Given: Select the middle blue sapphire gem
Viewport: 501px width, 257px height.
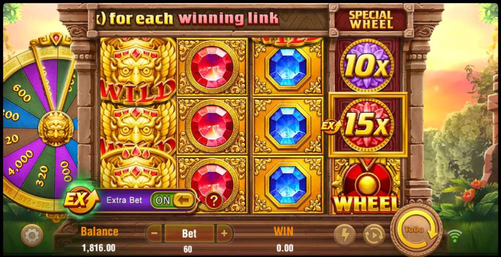Looking at the screenshot, I should [288, 126].
